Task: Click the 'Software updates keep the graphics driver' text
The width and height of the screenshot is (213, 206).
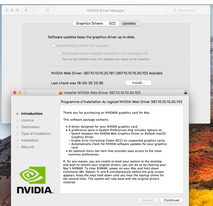Action: [x=91, y=37]
